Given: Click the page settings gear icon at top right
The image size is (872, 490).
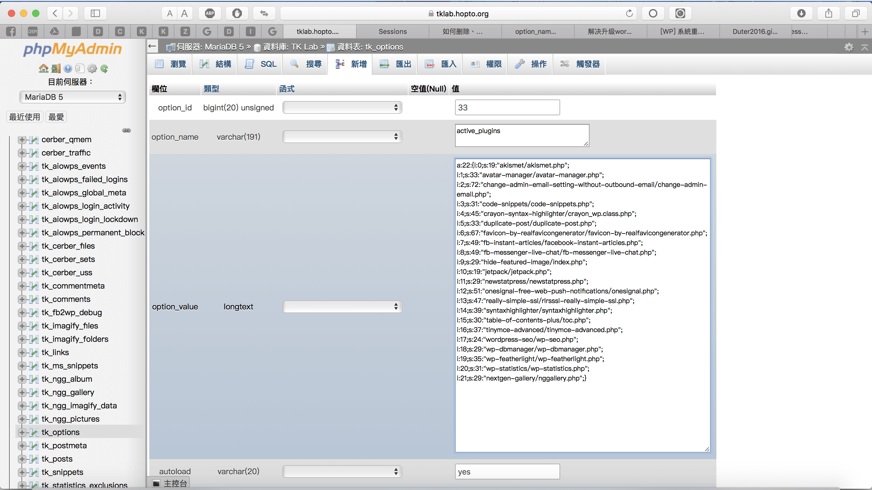Looking at the screenshot, I should pos(849,47).
